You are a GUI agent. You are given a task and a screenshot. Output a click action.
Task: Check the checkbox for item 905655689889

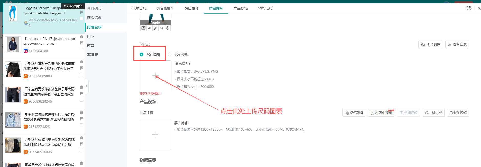[x=81, y=75]
